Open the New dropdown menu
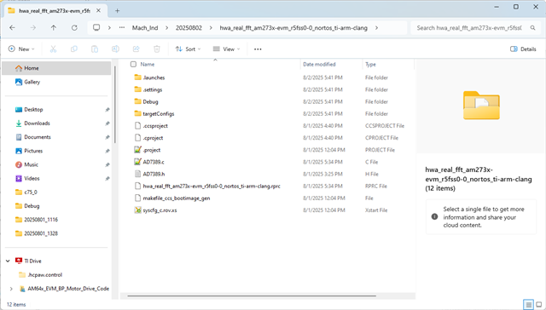Viewport: 546px width, 310px height. pos(21,49)
